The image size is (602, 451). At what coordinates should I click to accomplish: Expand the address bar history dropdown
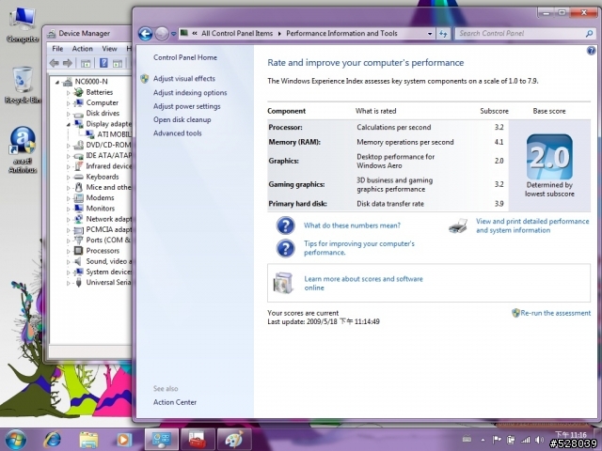(430, 34)
